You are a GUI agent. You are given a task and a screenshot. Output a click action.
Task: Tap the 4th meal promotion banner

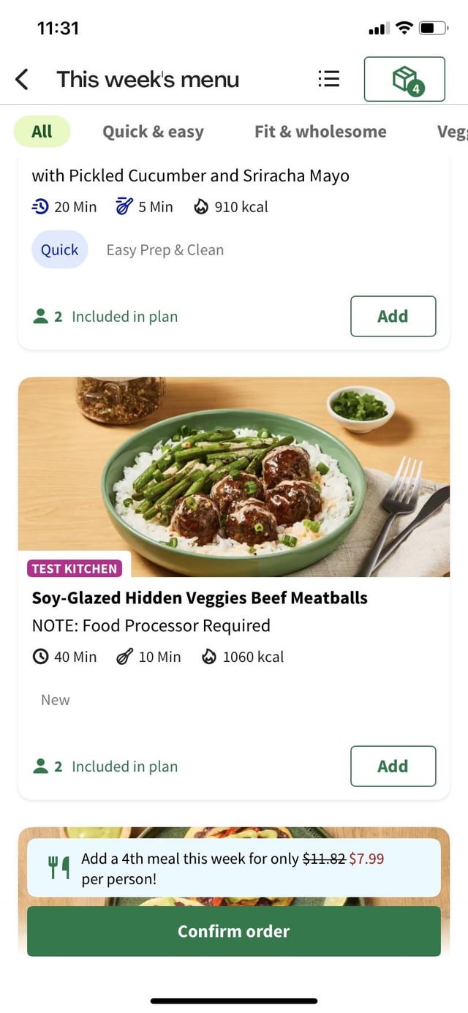pos(234,867)
